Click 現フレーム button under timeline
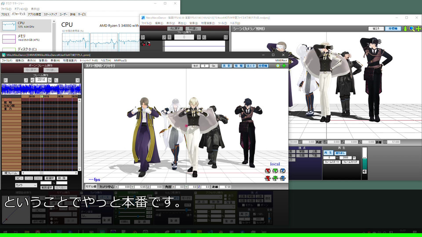422x237 pixels. pos(11,173)
